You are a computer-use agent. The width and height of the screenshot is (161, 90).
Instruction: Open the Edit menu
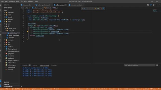6,2
